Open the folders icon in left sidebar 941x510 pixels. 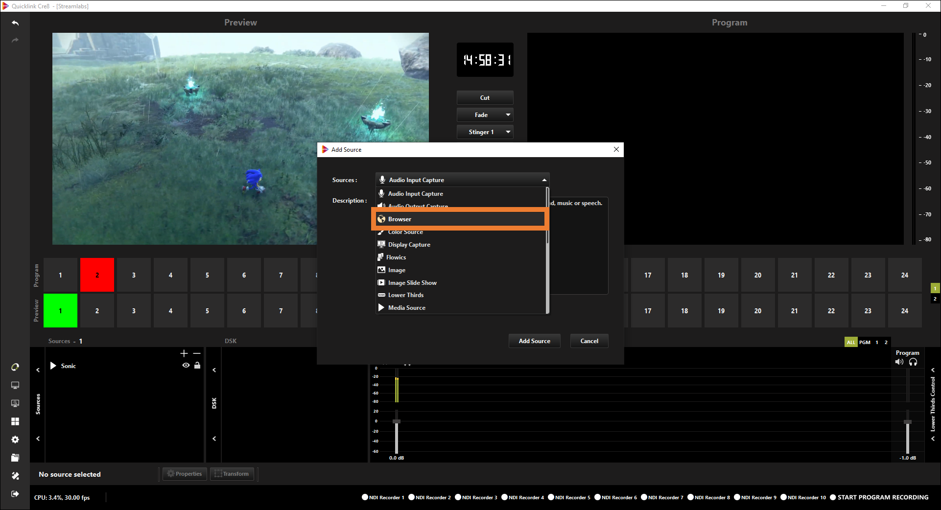(x=15, y=458)
